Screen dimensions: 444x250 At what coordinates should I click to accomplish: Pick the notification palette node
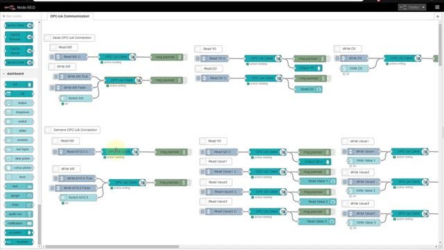pos(19,224)
